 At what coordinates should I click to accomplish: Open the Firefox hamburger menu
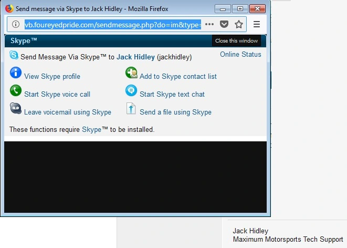pos(257,24)
